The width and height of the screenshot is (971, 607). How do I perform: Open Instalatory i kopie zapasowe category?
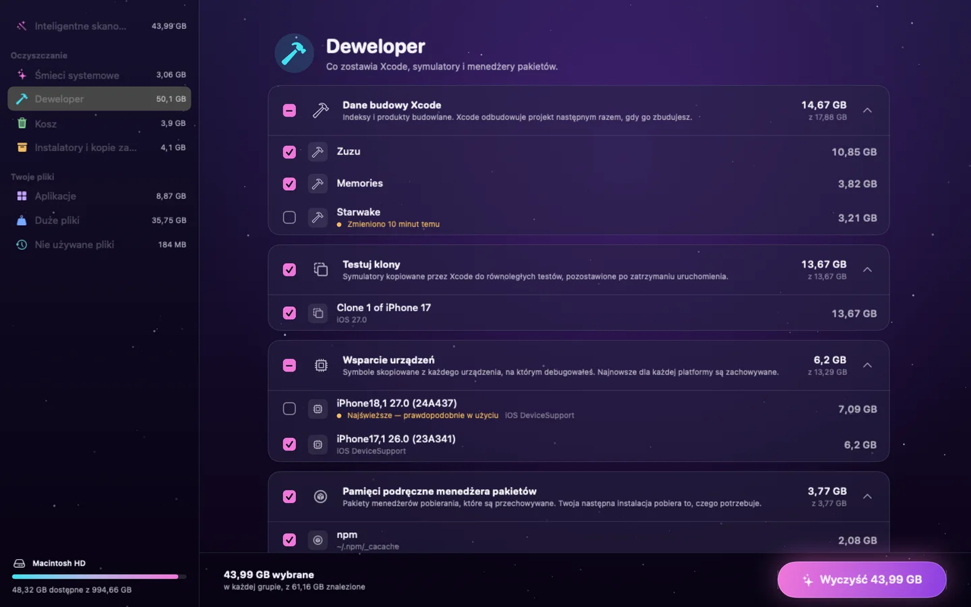pyautogui.click(x=99, y=148)
